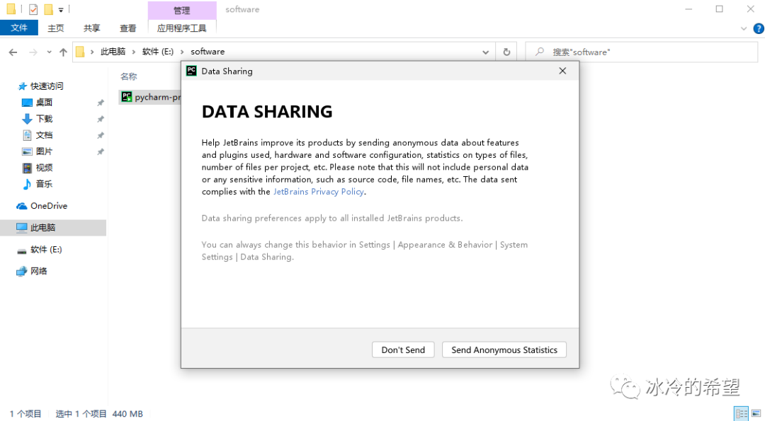Screen dimensions: 765x421
Task: Click the properties quick access toolbar icon
Action: tap(33, 9)
